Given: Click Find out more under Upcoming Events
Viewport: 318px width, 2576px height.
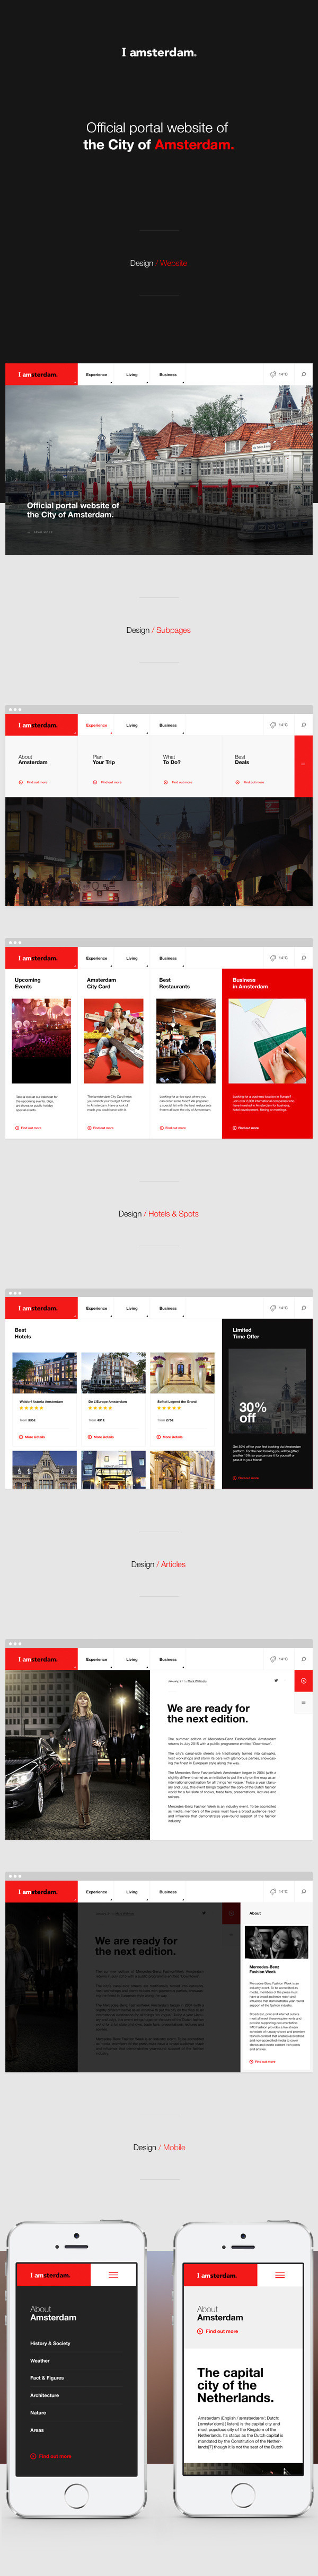Looking at the screenshot, I should tap(28, 1128).
